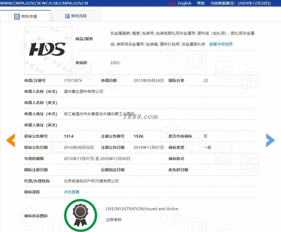Select application date 2015年09月24日
The width and height of the screenshot is (281, 232).
click(x=149, y=81)
